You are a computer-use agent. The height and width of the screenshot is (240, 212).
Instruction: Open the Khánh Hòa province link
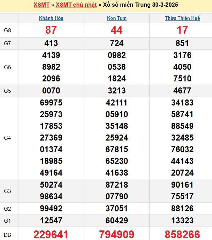tap(51, 18)
